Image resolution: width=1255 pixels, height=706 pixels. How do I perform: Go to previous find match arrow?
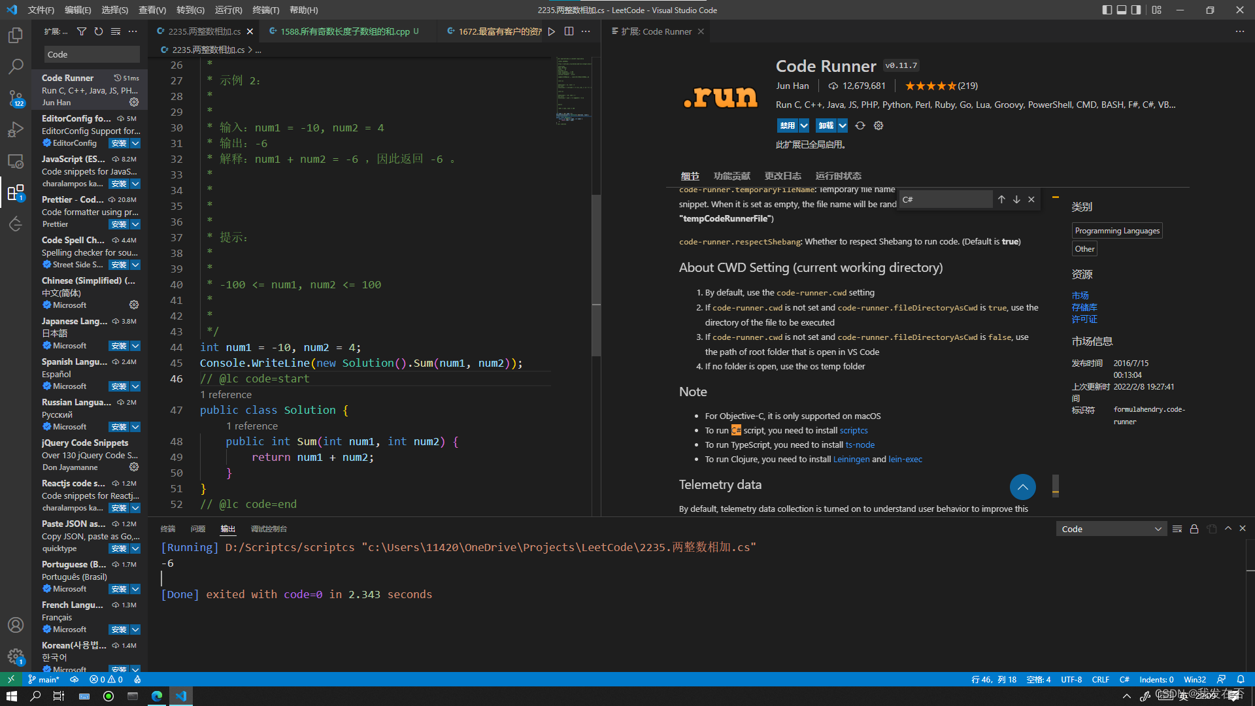click(1001, 199)
